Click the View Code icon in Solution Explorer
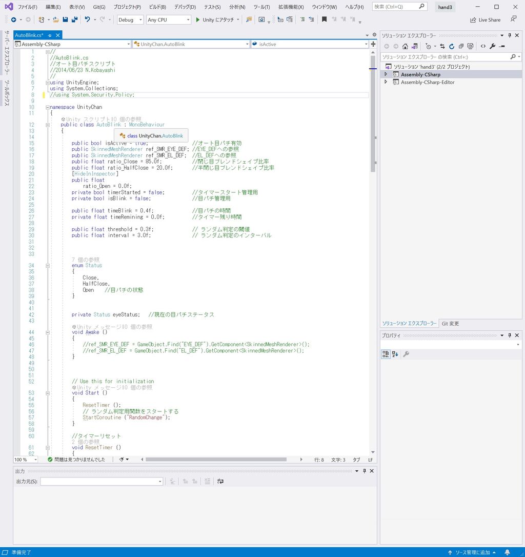This screenshot has height=557, width=525. 483,46
